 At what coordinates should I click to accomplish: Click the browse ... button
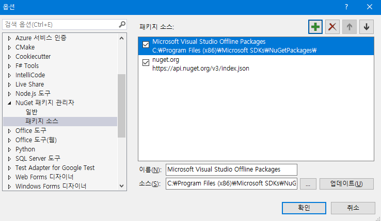tap(308, 183)
